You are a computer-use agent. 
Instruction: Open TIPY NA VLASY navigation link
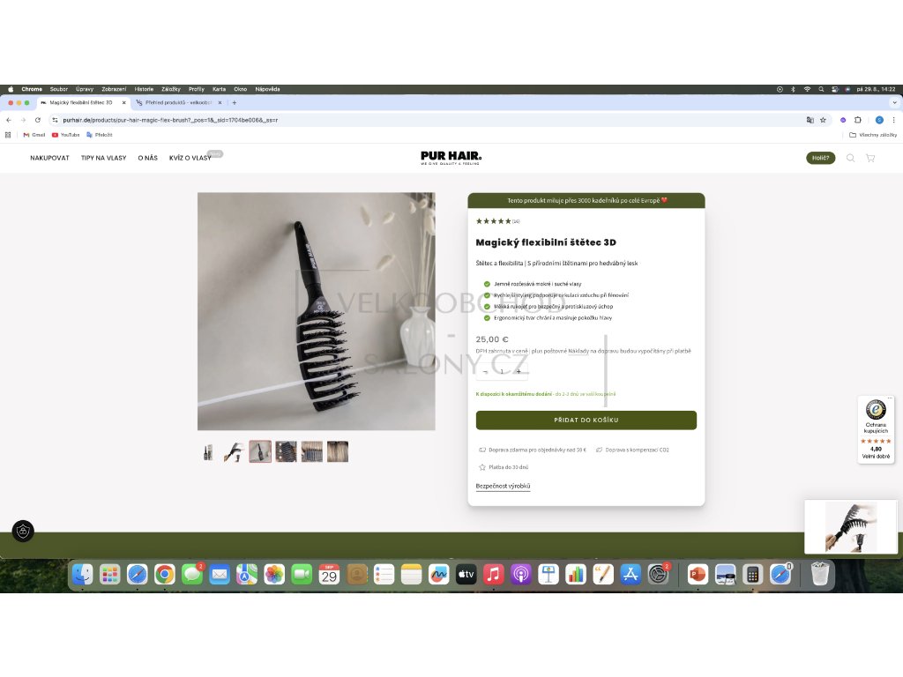(x=104, y=158)
